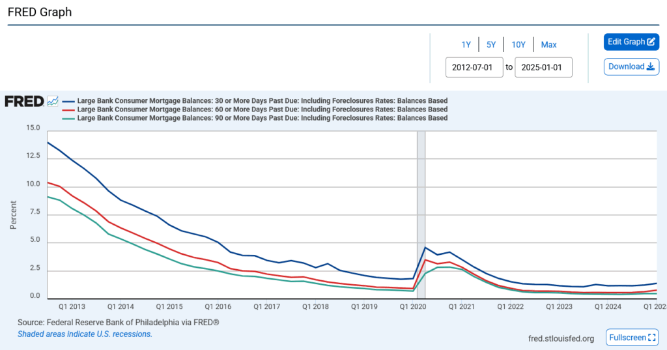Click the red legend line swatch

point(69,109)
